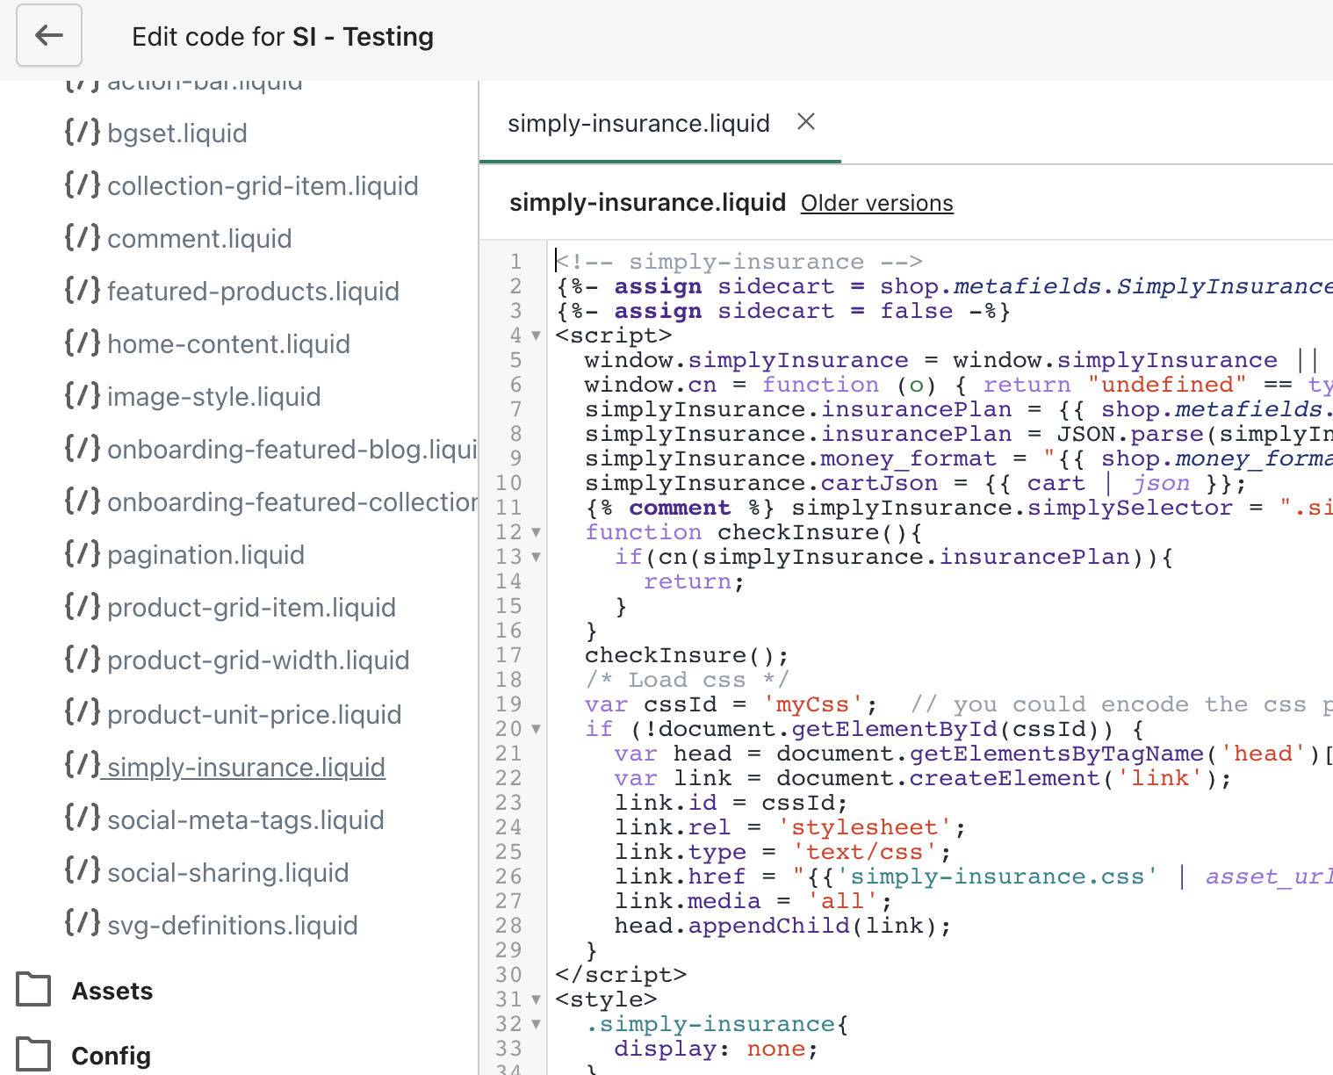This screenshot has height=1075, width=1333.
Task: Click the liquid file icon beside comment.liquid
Action: pyautogui.click(x=82, y=238)
